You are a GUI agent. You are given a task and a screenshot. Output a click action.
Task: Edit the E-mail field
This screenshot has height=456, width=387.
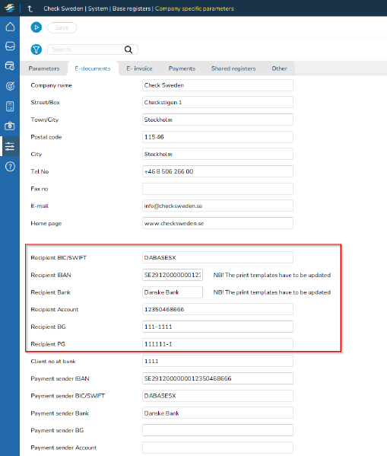tap(217, 206)
